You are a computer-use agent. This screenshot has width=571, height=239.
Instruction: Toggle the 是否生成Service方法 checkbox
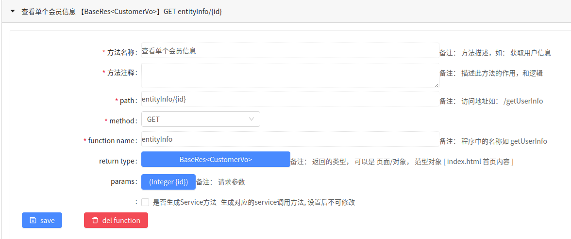145,202
